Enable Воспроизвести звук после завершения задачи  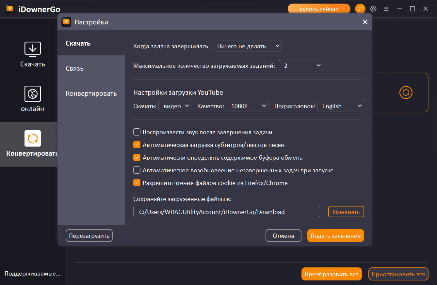pos(137,132)
